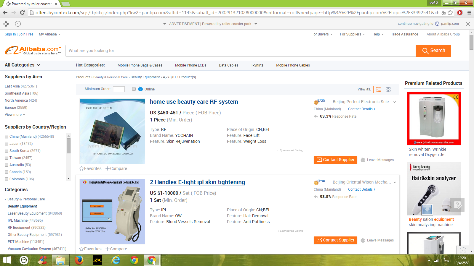Tick the Online suppliers checkbox

click(134, 89)
